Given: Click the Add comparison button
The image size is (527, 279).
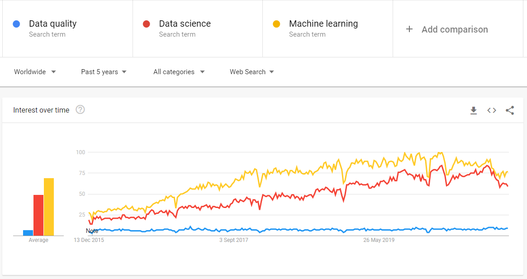Looking at the screenshot, I should pos(454,29).
